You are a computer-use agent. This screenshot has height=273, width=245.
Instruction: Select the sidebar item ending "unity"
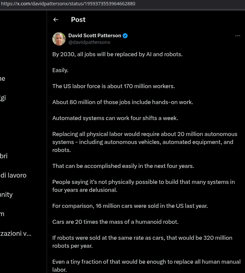[6, 195]
